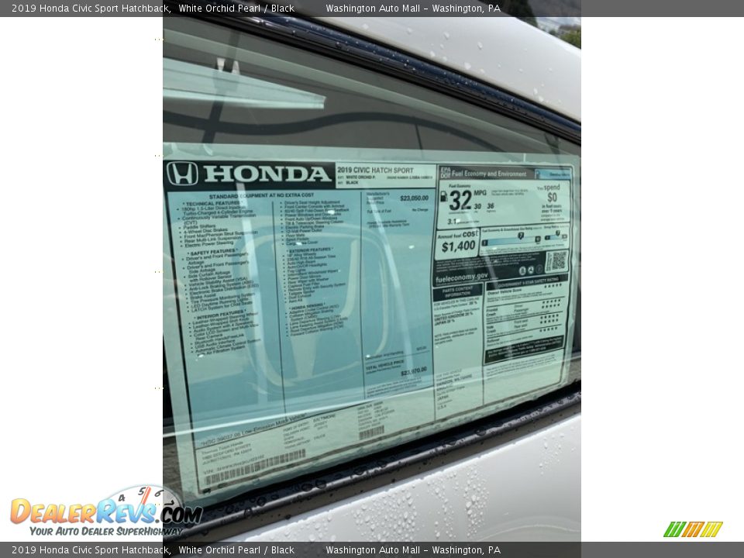
Task: Click 'White Orchid Pearl / Black' in bottom bar
Action: 236,550
